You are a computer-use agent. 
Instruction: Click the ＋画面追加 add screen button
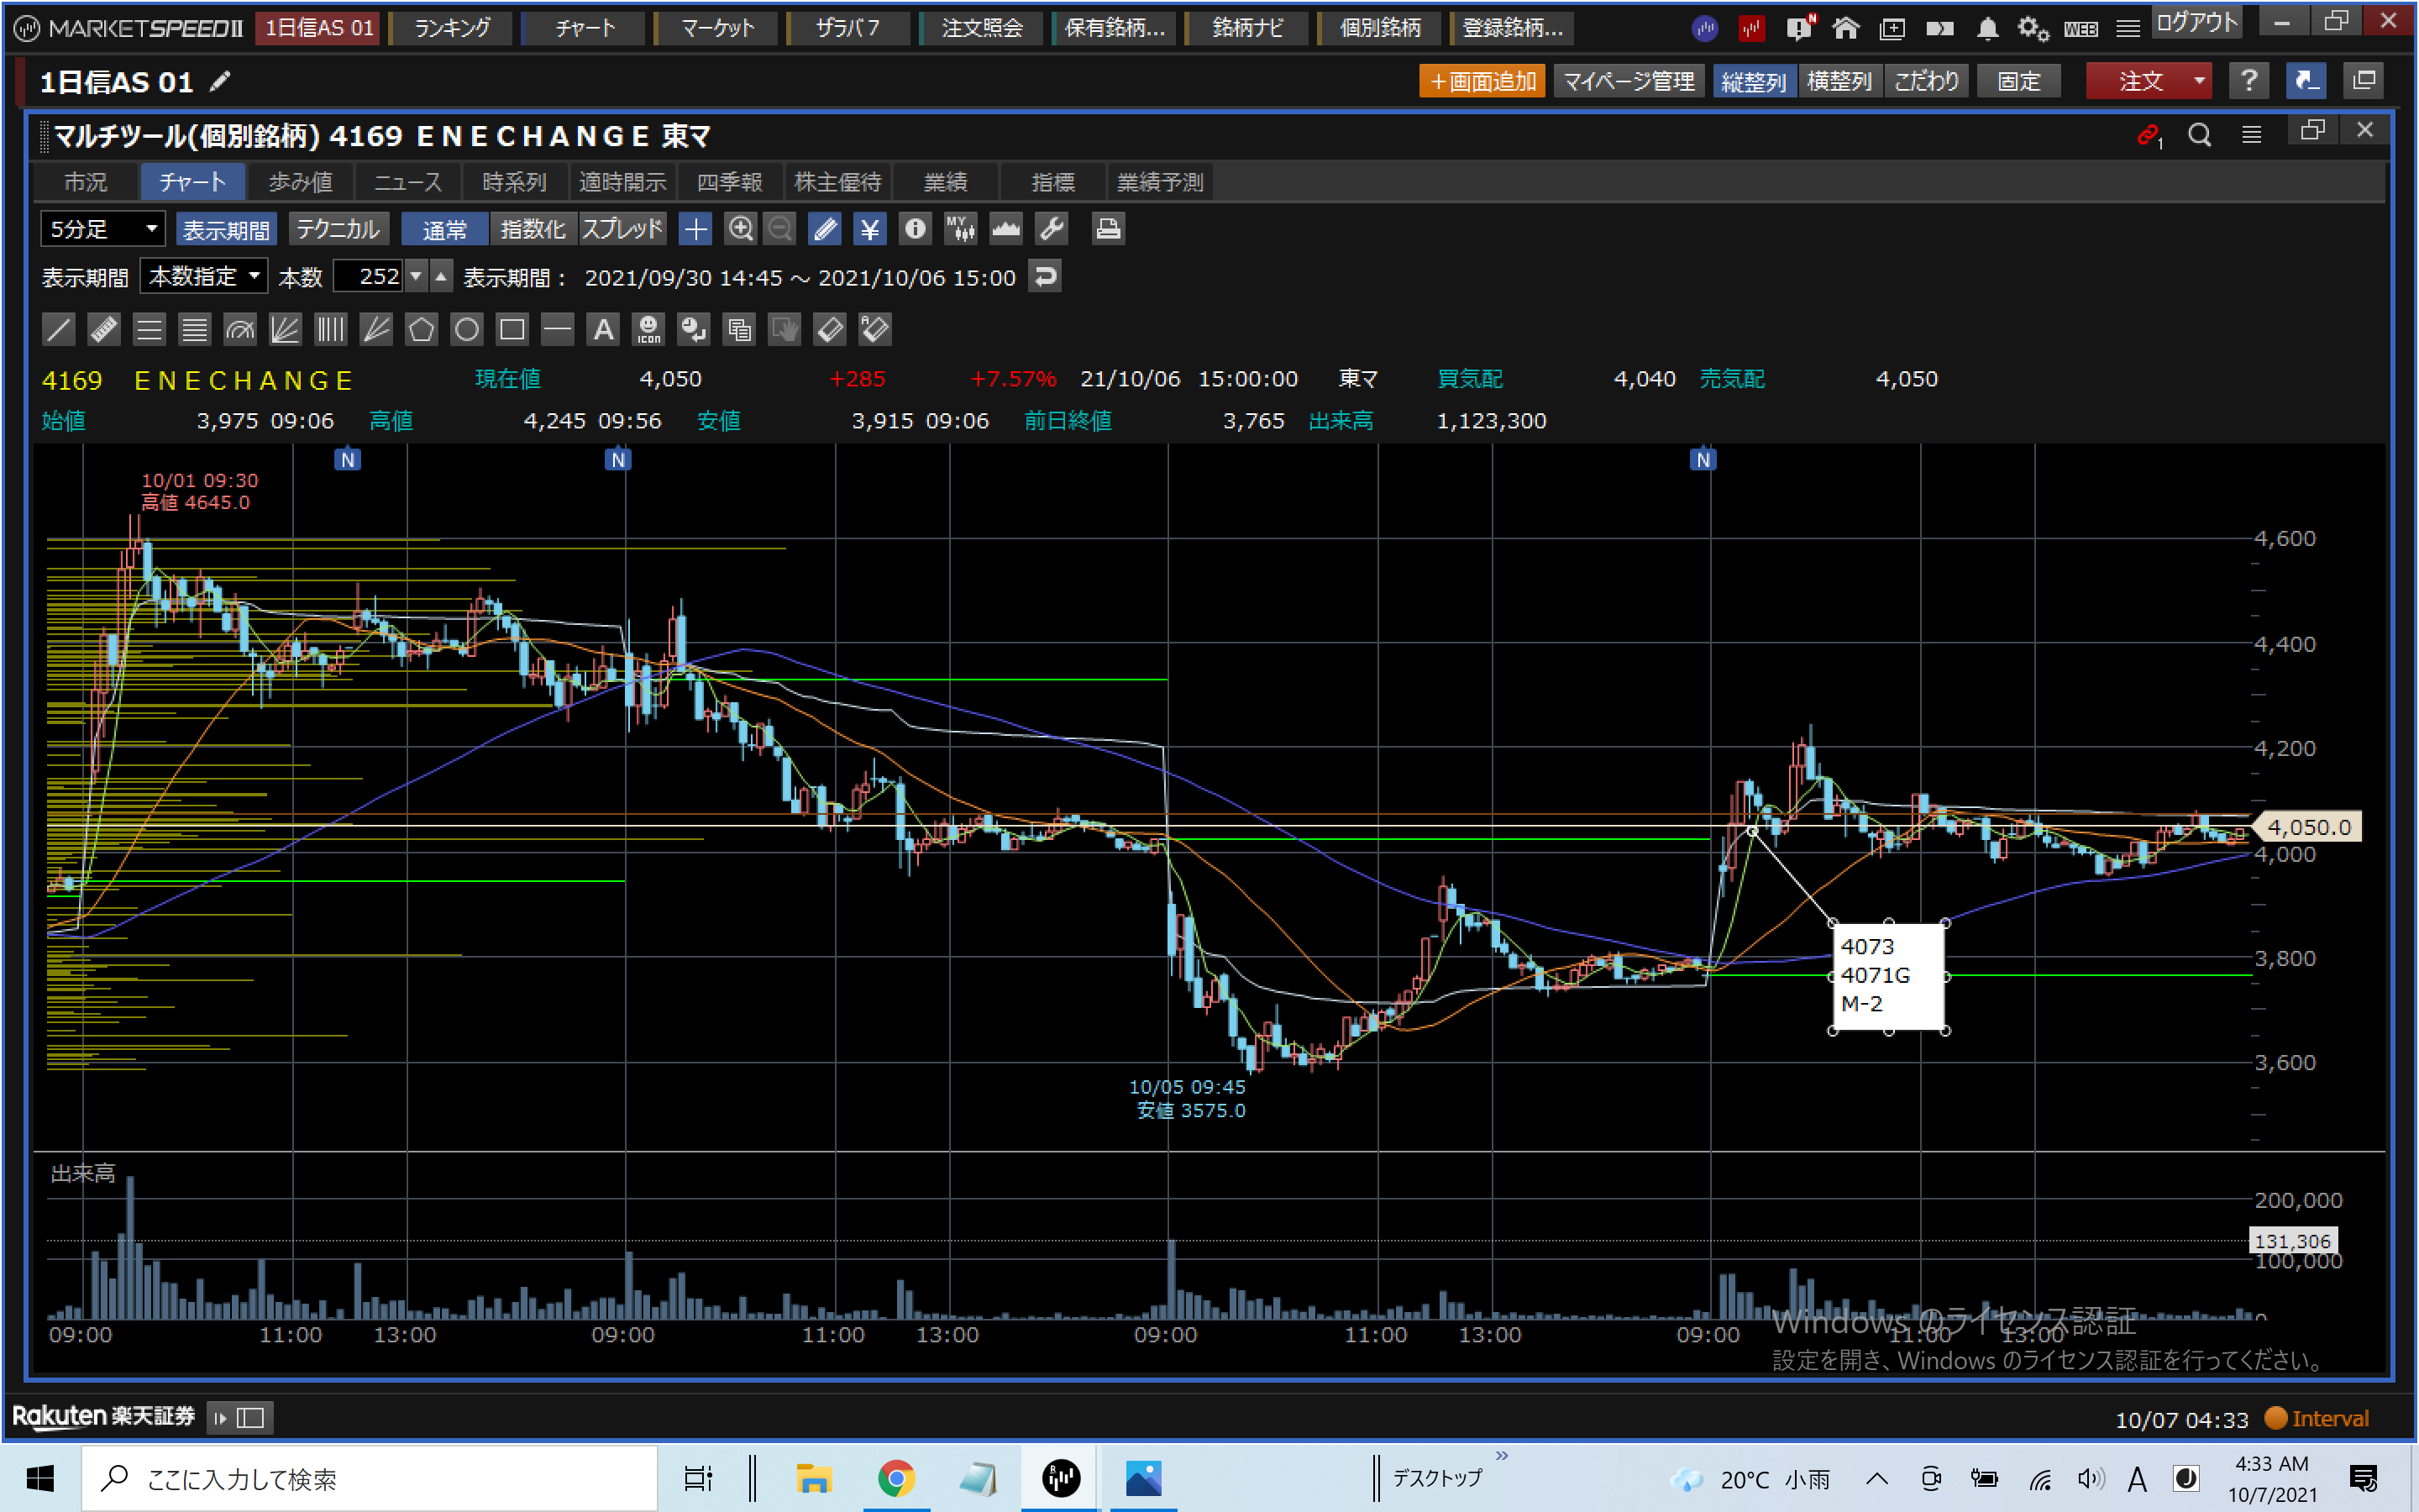tap(1482, 81)
